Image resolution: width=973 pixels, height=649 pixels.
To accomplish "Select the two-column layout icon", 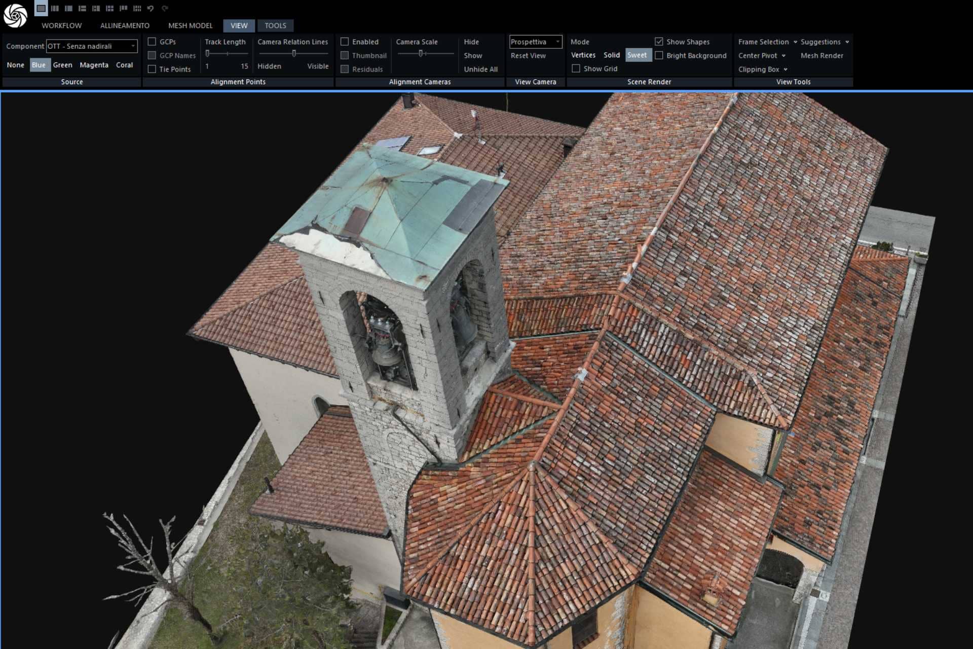I will coord(55,8).
